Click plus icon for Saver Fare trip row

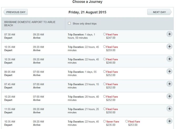click(170, 121)
